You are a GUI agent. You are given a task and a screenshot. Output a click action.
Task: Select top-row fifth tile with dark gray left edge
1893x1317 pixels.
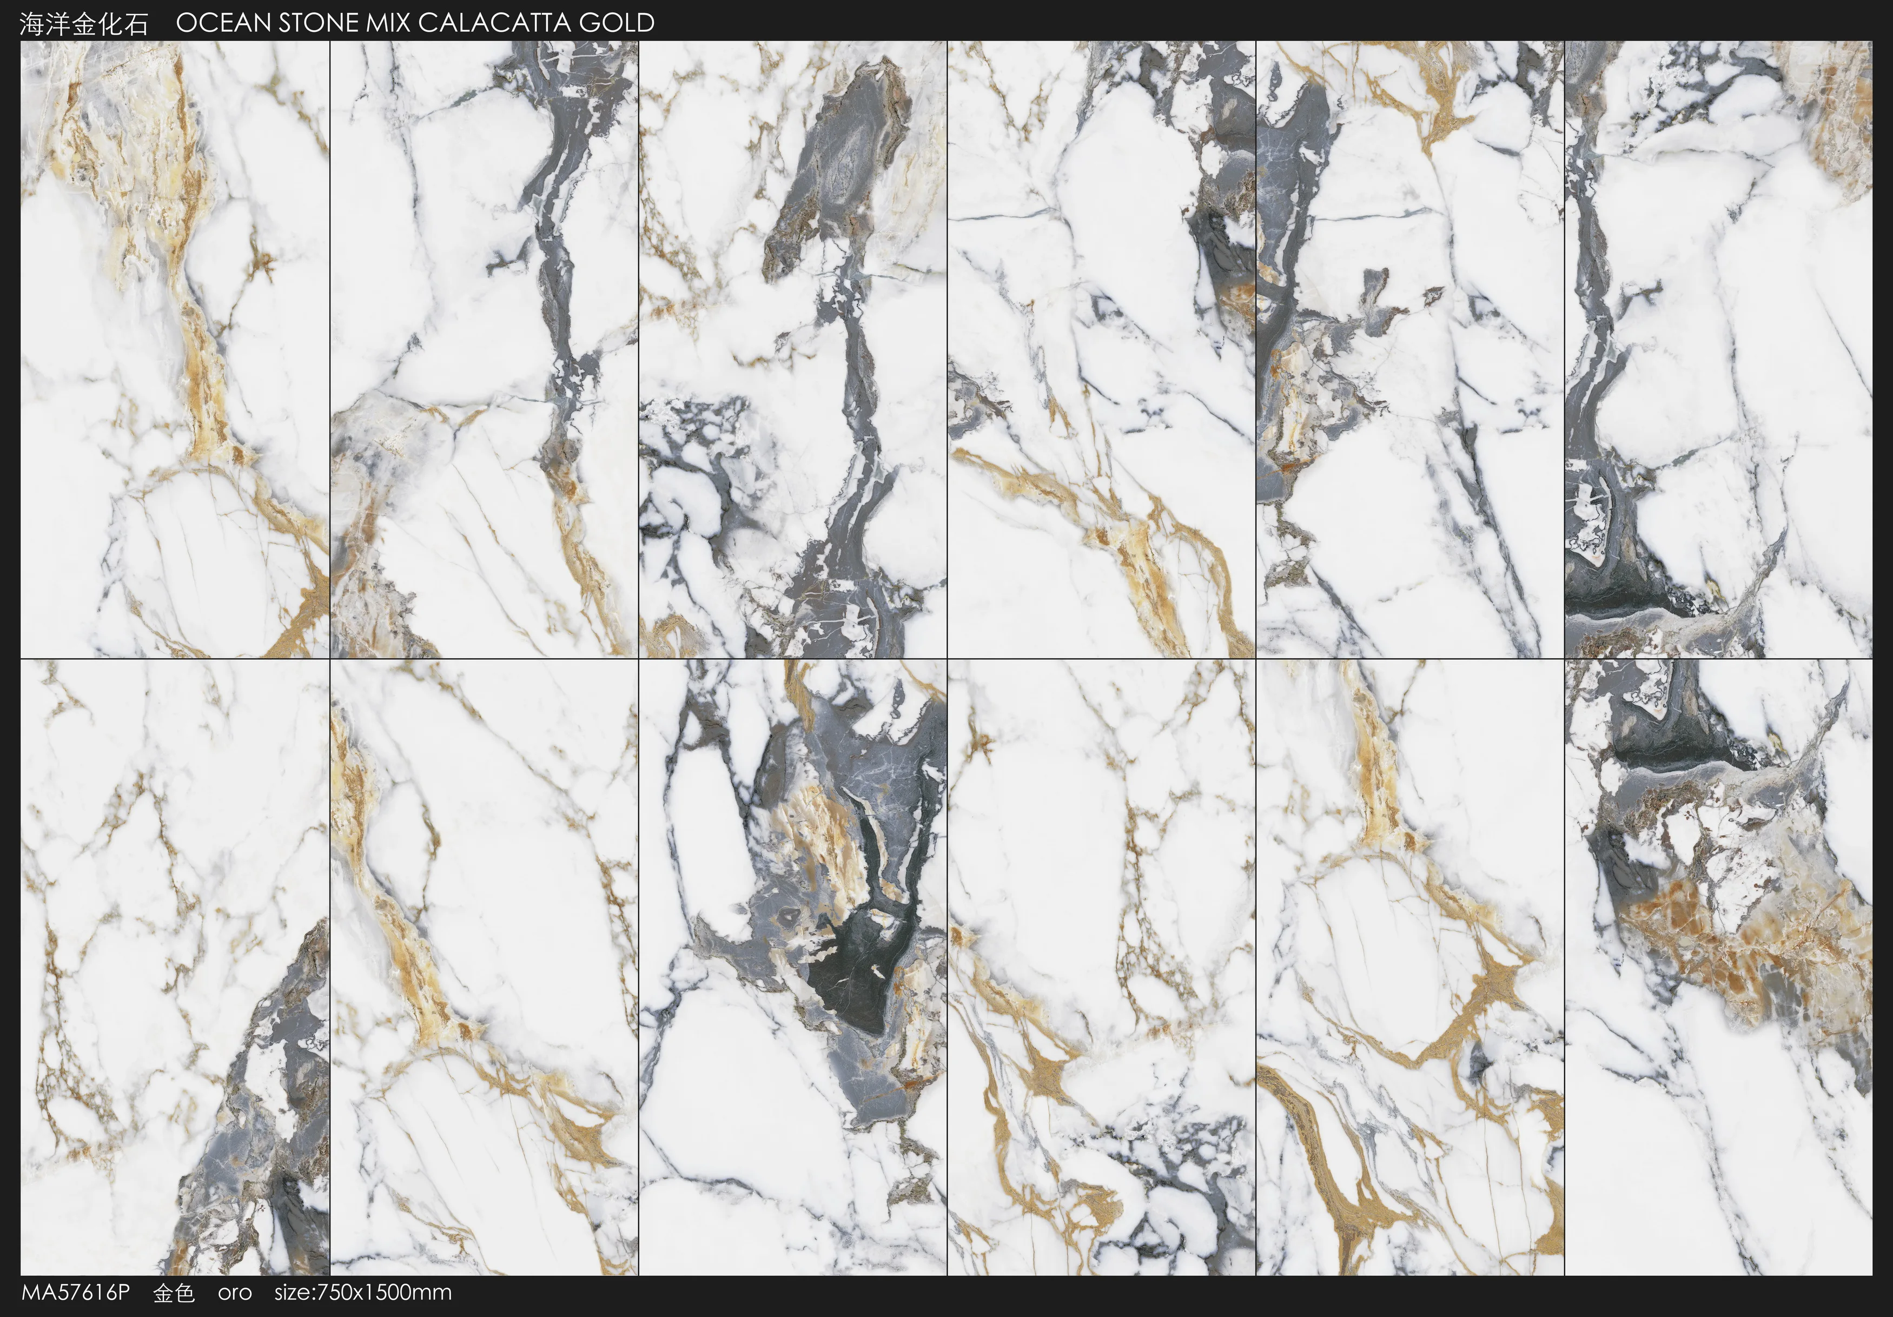coord(1410,349)
